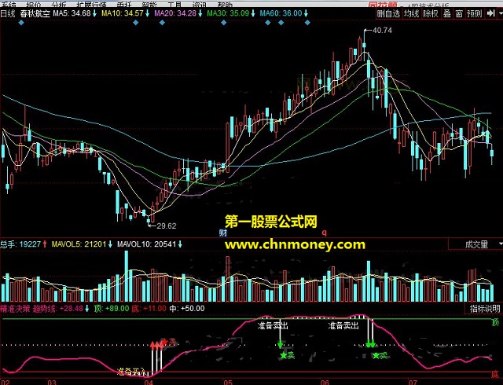The width and height of the screenshot is (503, 385).
Task: Open the 帮助 menu
Action: pyautogui.click(x=226, y=4)
